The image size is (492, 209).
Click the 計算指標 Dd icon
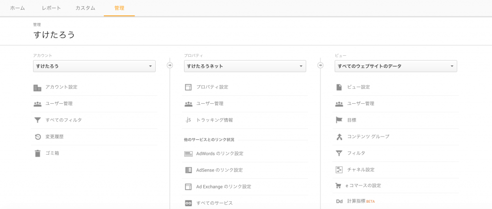click(339, 201)
